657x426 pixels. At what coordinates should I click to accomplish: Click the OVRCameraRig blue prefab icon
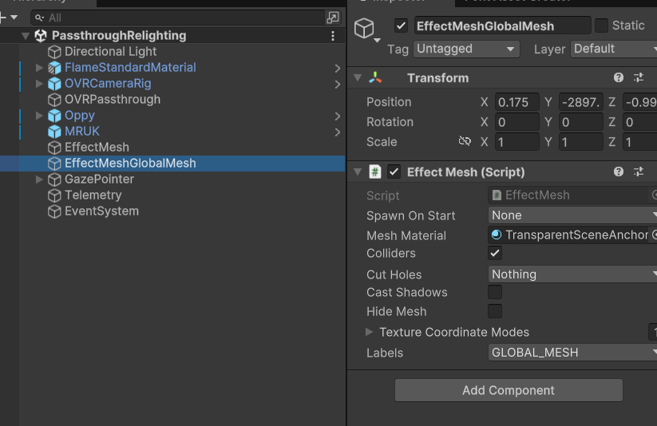coord(54,84)
